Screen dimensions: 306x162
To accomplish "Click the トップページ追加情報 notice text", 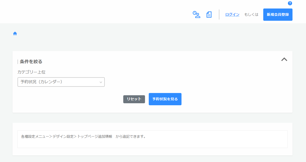I will pyautogui.click(x=95, y=137).
